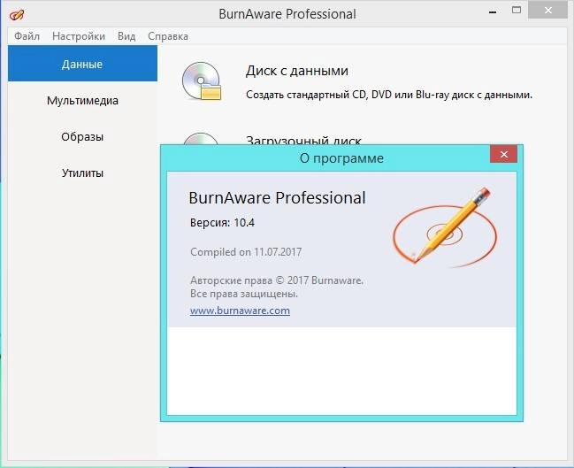Open the Справка menu
Screen dimensions: 574x468
click(168, 36)
